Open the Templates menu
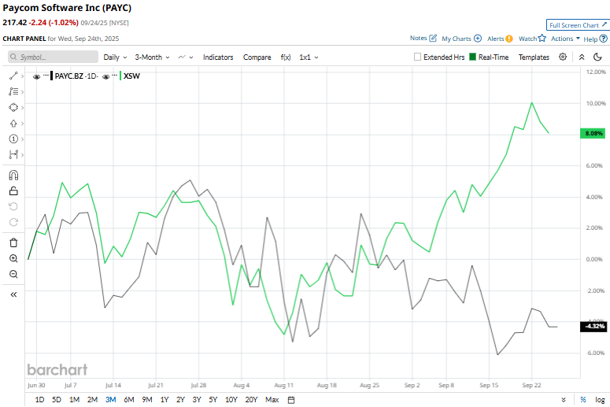 (534, 57)
